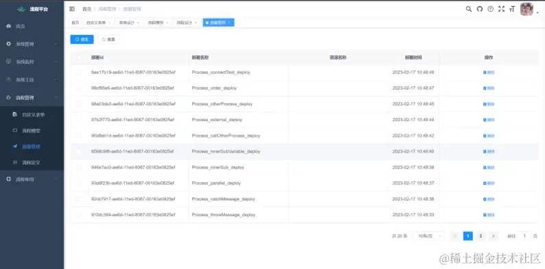Open 流程定义 in the sidebar submenu
The image size is (545, 269).
32,162
